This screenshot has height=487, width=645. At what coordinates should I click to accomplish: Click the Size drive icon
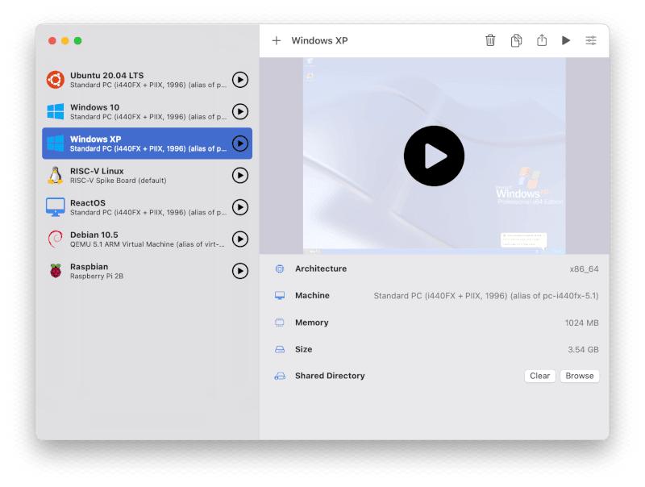tap(280, 350)
